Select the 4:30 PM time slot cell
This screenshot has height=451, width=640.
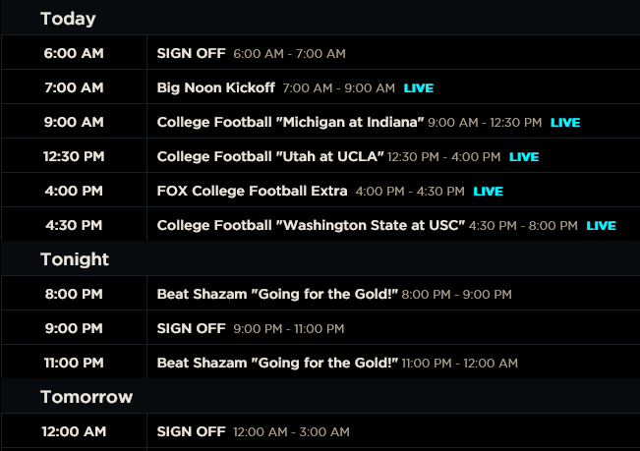[74, 225]
